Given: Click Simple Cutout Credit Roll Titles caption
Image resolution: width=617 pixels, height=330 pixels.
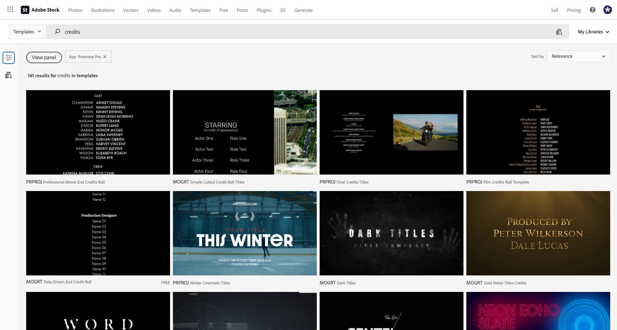Looking at the screenshot, I should 217,182.
